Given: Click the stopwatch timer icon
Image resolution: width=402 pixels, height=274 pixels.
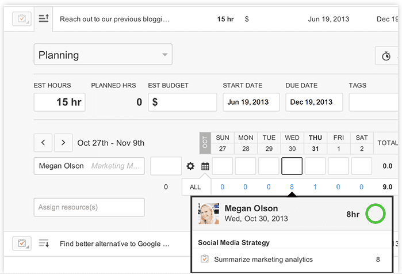Looking at the screenshot, I should pos(386,56).
